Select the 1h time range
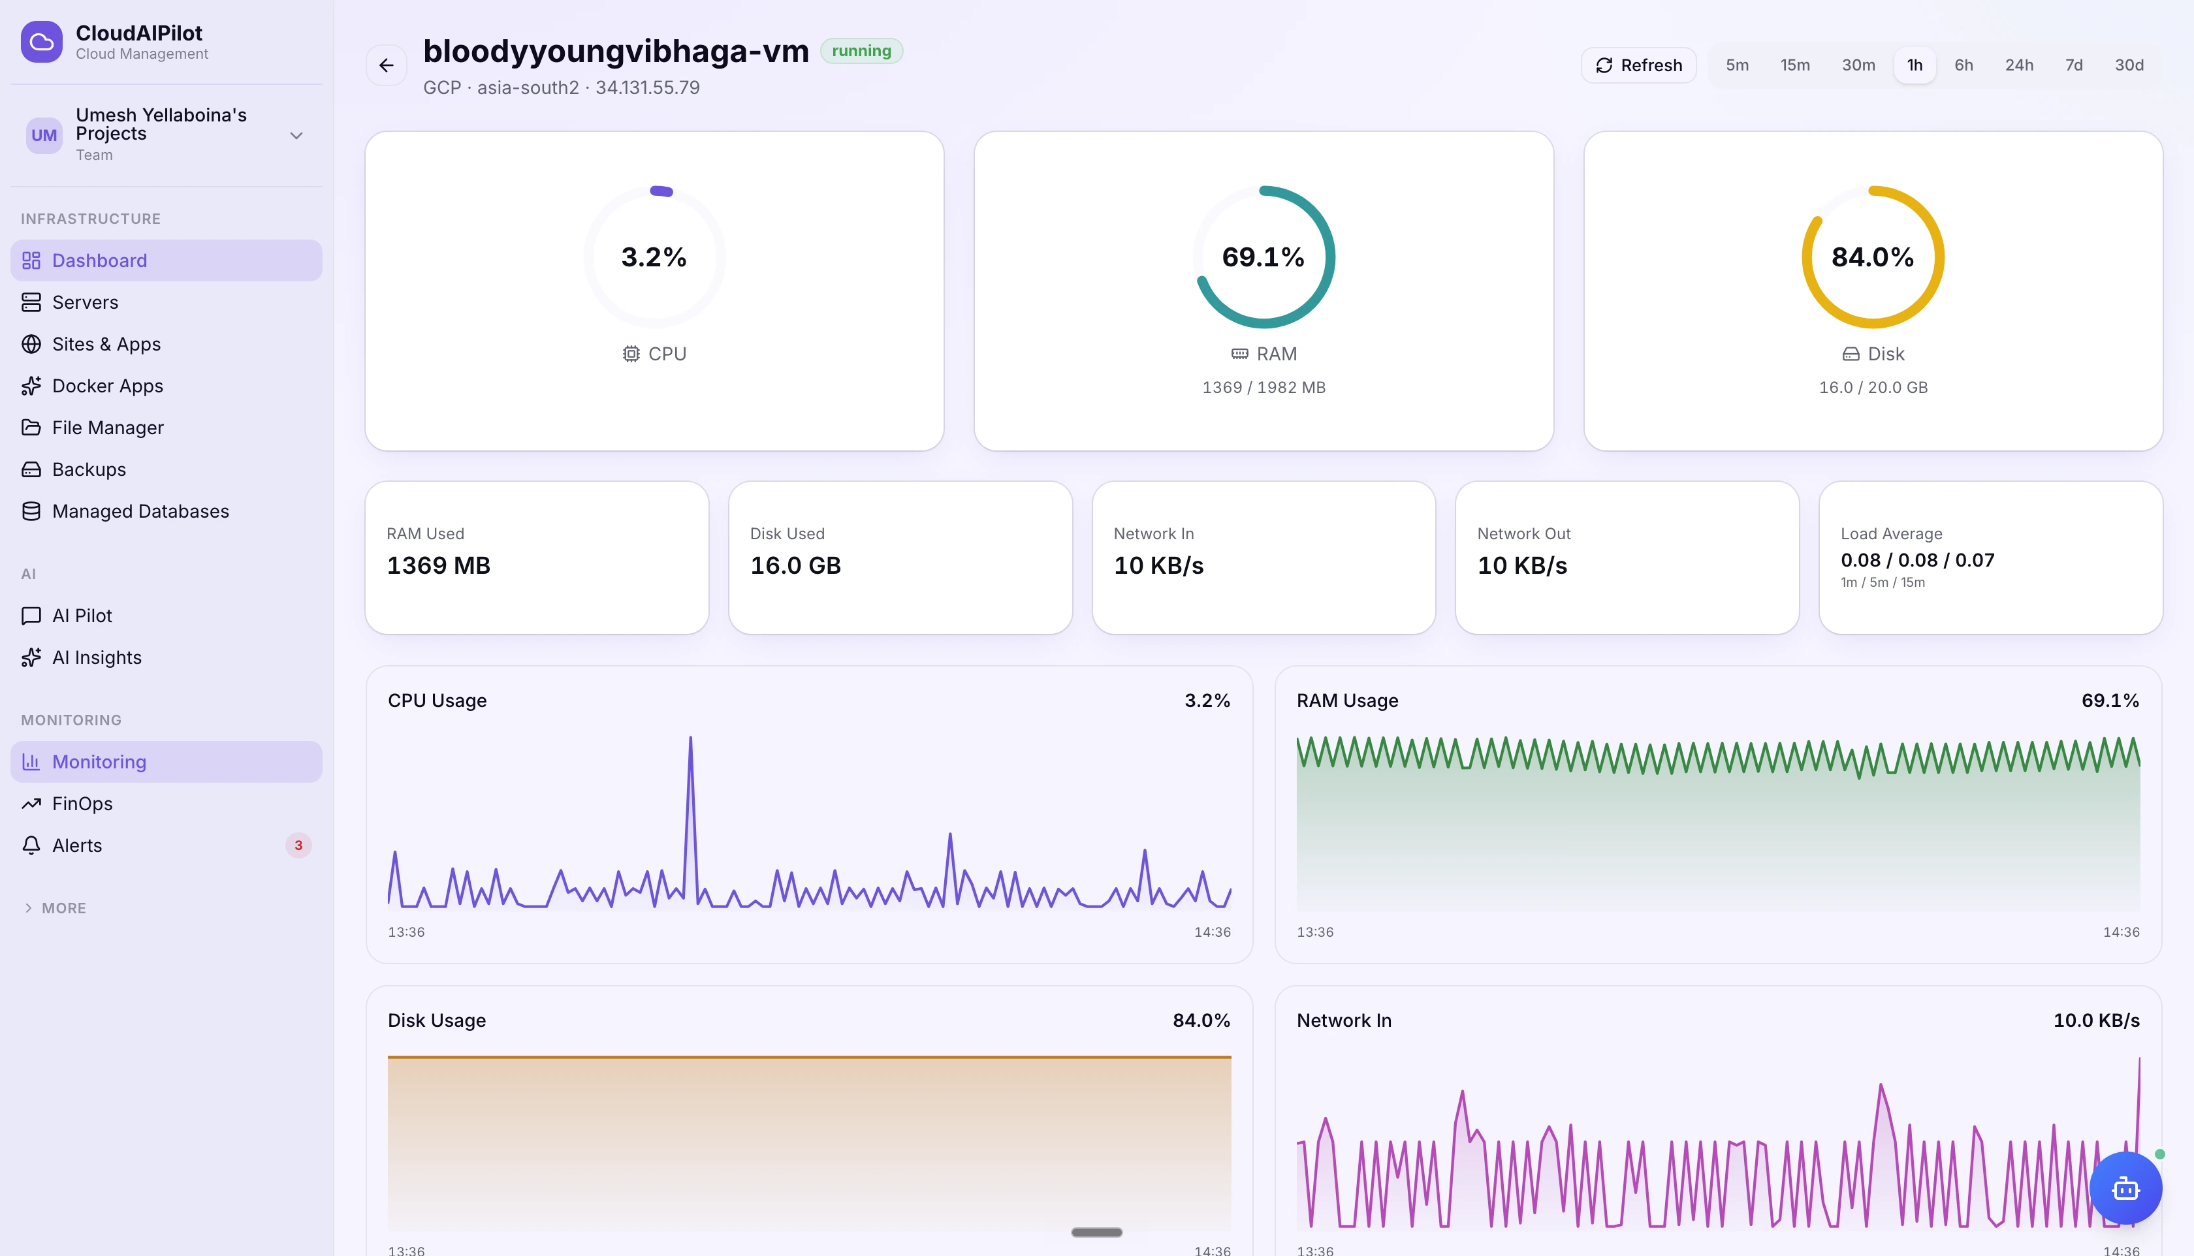The width and height of the screenshot is (2194, 1256). tap(1914, 65)
